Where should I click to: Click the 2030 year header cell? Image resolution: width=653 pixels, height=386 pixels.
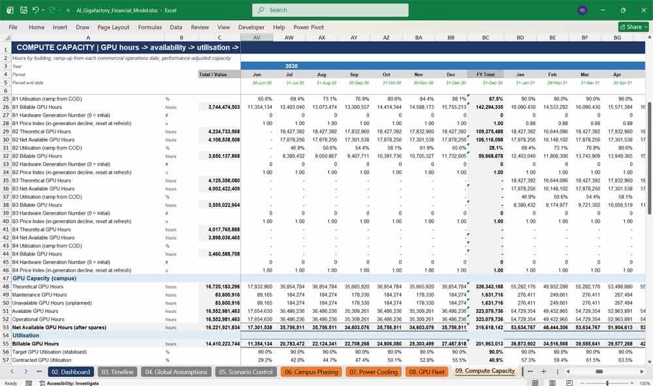point(291,66)
